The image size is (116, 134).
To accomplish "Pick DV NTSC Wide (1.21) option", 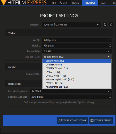I will (x=77, y=68).
